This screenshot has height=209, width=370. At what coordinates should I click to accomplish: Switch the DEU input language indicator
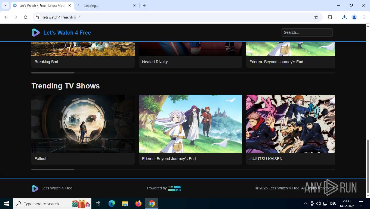[333, 204]
